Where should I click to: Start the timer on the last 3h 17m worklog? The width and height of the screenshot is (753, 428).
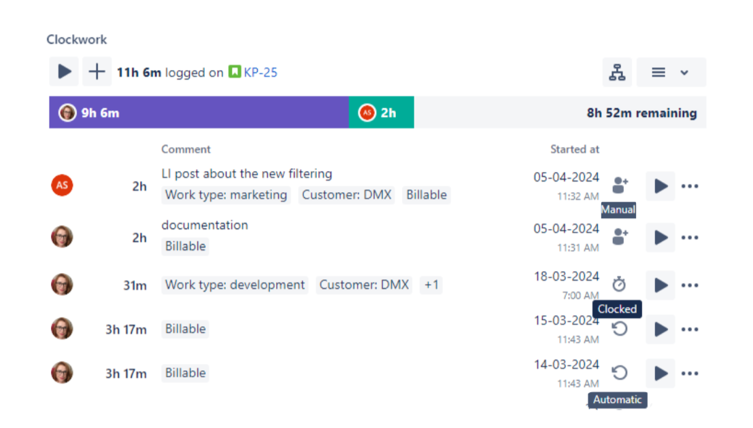(x=660, y=373)
